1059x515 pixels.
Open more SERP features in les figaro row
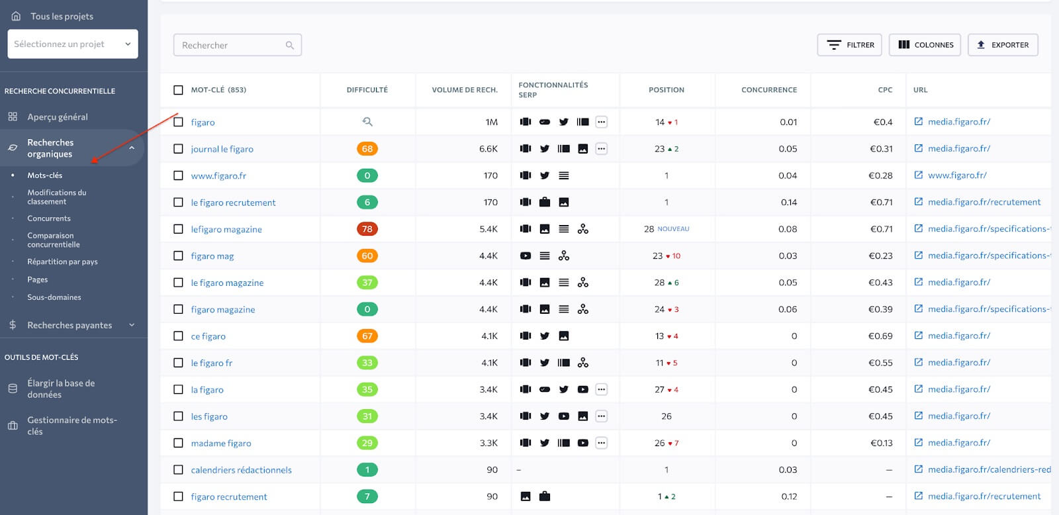(x=601, y=416)
